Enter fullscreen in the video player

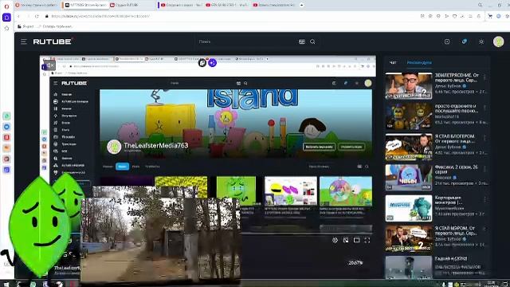367,240
